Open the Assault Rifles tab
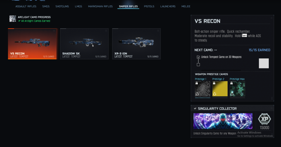Viewport: 281px width, 147px height. (x=26, y=6)
